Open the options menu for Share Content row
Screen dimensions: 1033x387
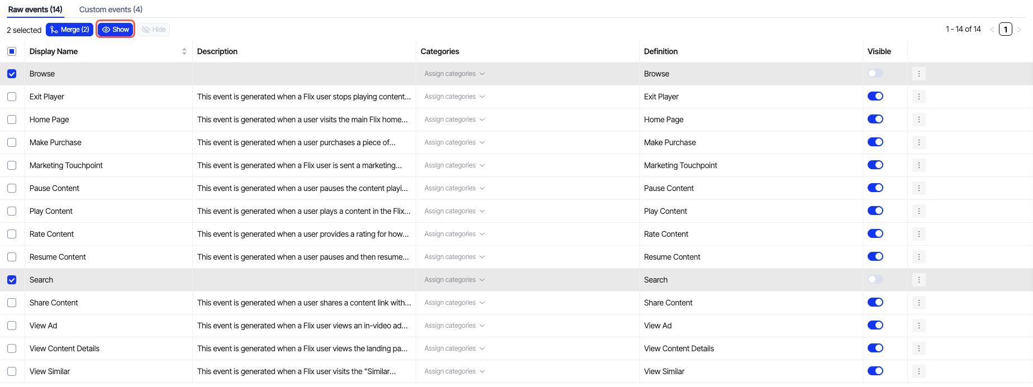coord(918,303)
